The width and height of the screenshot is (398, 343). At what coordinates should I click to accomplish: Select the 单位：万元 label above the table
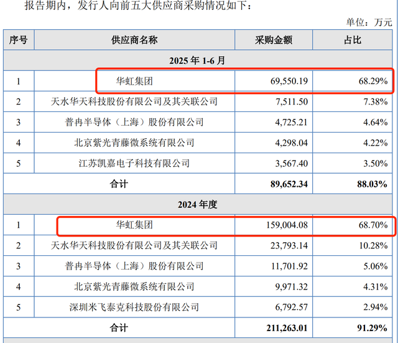(369, 22)
